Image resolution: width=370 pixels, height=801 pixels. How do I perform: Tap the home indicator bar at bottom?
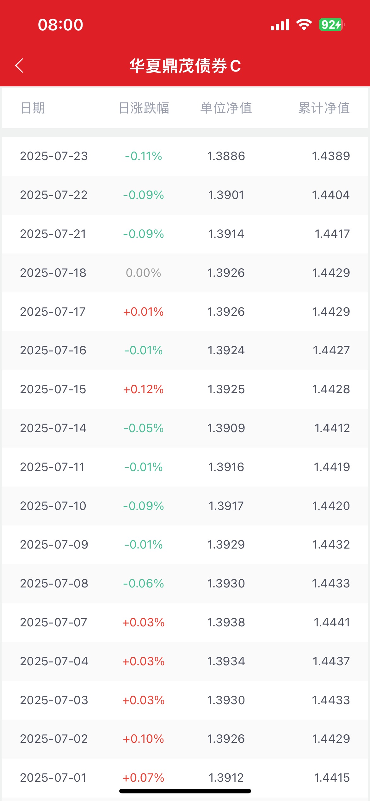185,791
